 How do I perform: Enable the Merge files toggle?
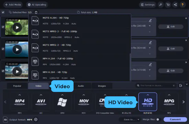pyautogui.click(x=158, y=120)
